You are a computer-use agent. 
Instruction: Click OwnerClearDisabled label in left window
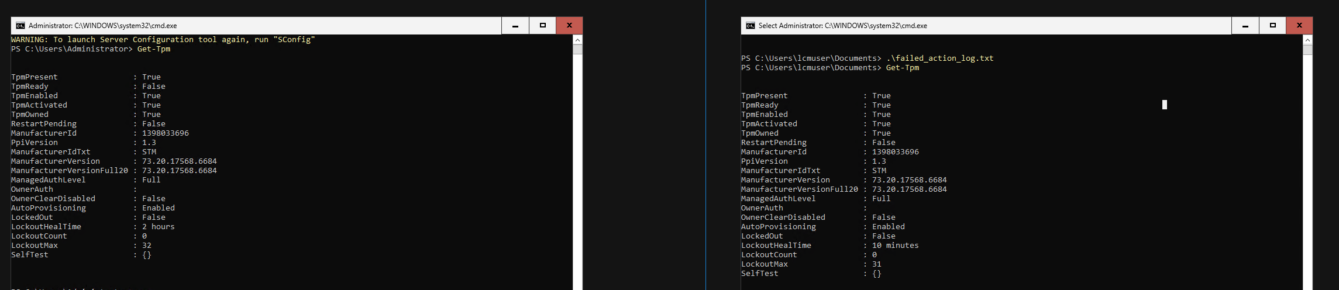point(53,199)
